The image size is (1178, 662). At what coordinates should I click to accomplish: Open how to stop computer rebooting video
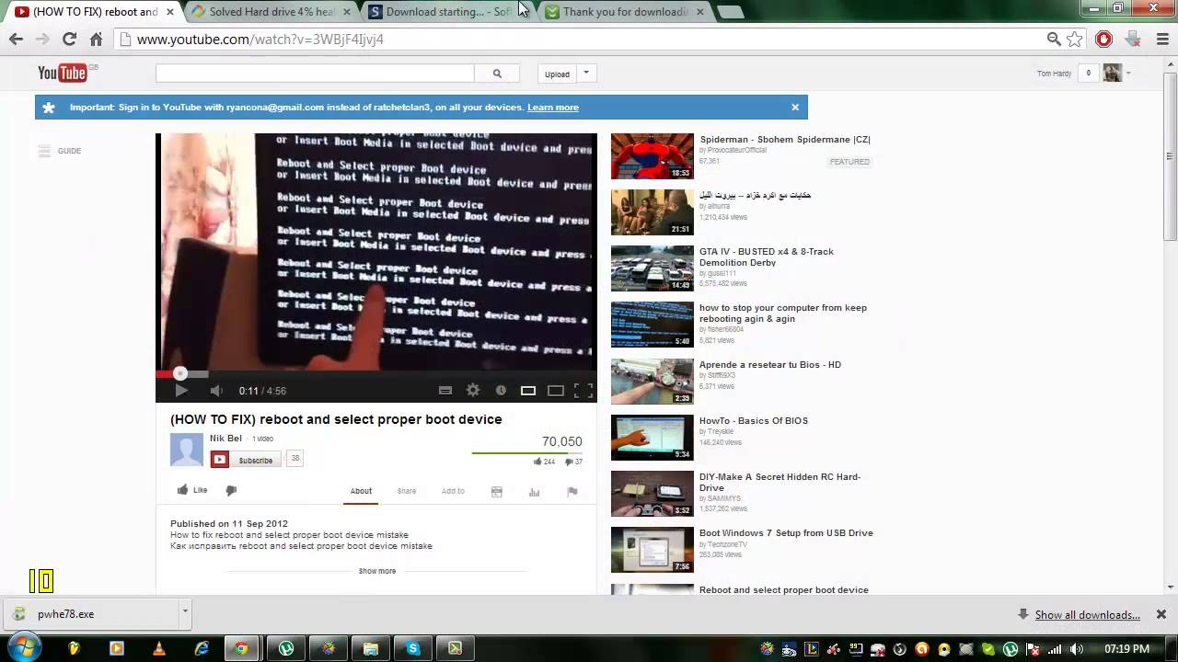click(782, 314)
